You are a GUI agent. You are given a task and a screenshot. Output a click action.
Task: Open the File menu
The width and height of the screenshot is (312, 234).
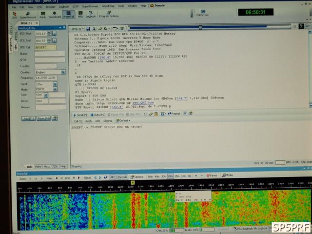[x=14, y=7]
